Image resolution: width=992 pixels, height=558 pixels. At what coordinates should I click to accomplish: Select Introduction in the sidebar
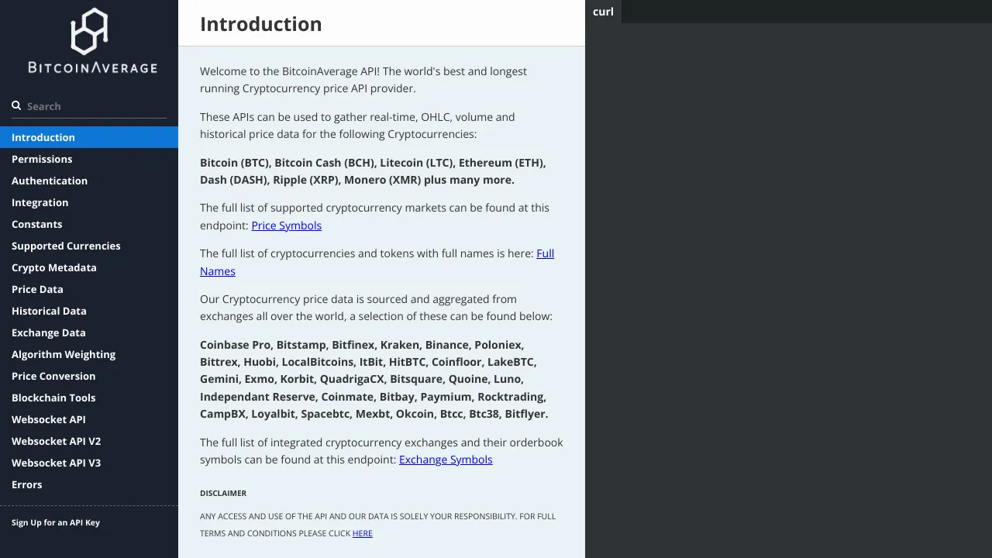[89, 137]
